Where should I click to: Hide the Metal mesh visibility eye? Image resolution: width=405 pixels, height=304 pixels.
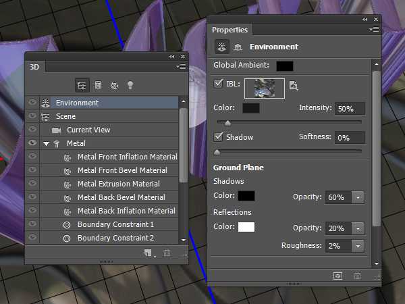pos(31,143)
